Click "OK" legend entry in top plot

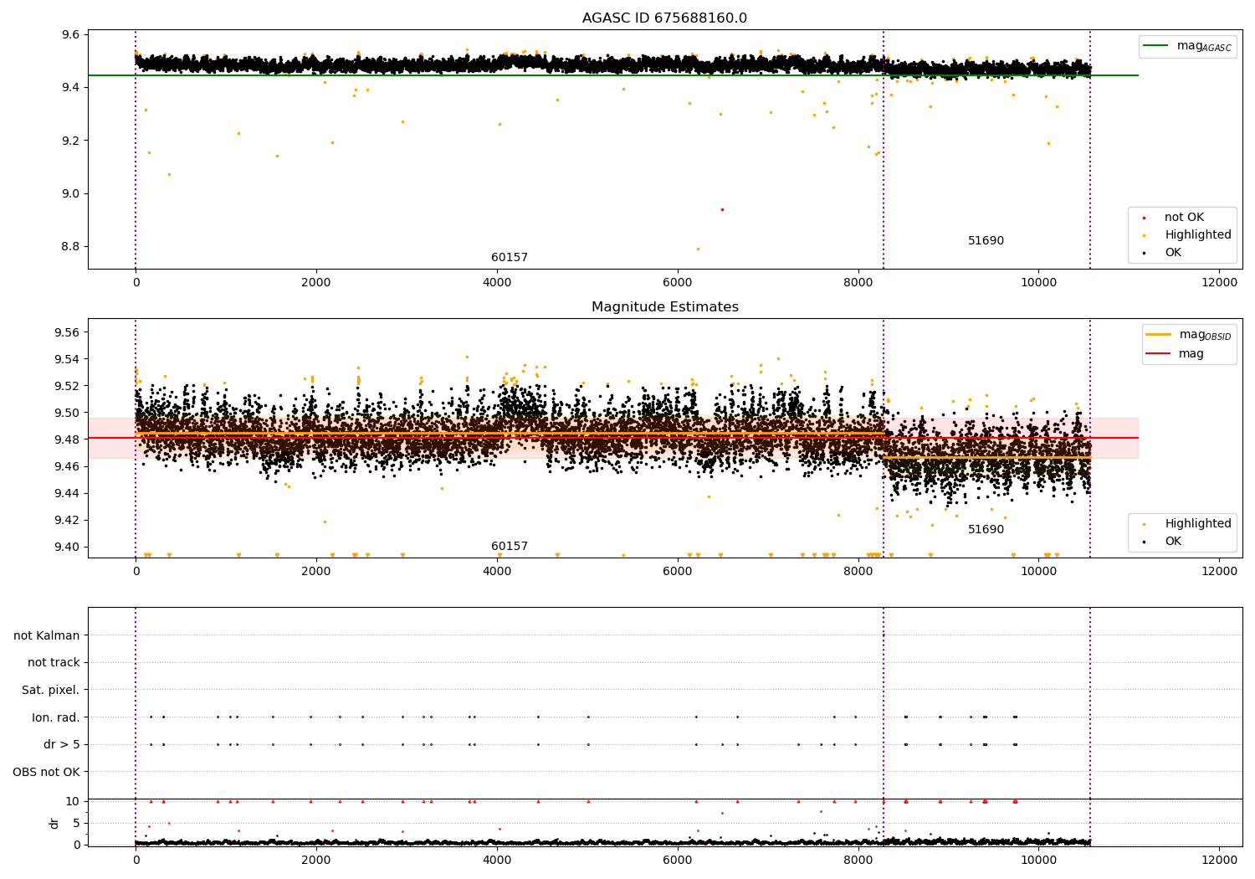click(x=1173, y=253)
